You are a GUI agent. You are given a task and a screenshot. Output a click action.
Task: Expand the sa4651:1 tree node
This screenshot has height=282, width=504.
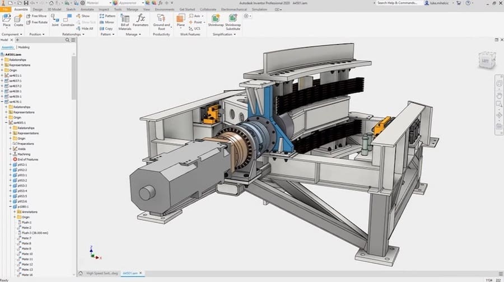[3, 74]
